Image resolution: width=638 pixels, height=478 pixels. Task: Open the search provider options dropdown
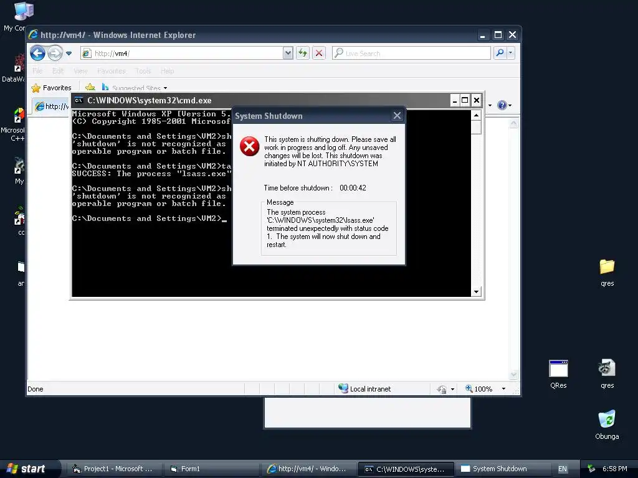511,54
